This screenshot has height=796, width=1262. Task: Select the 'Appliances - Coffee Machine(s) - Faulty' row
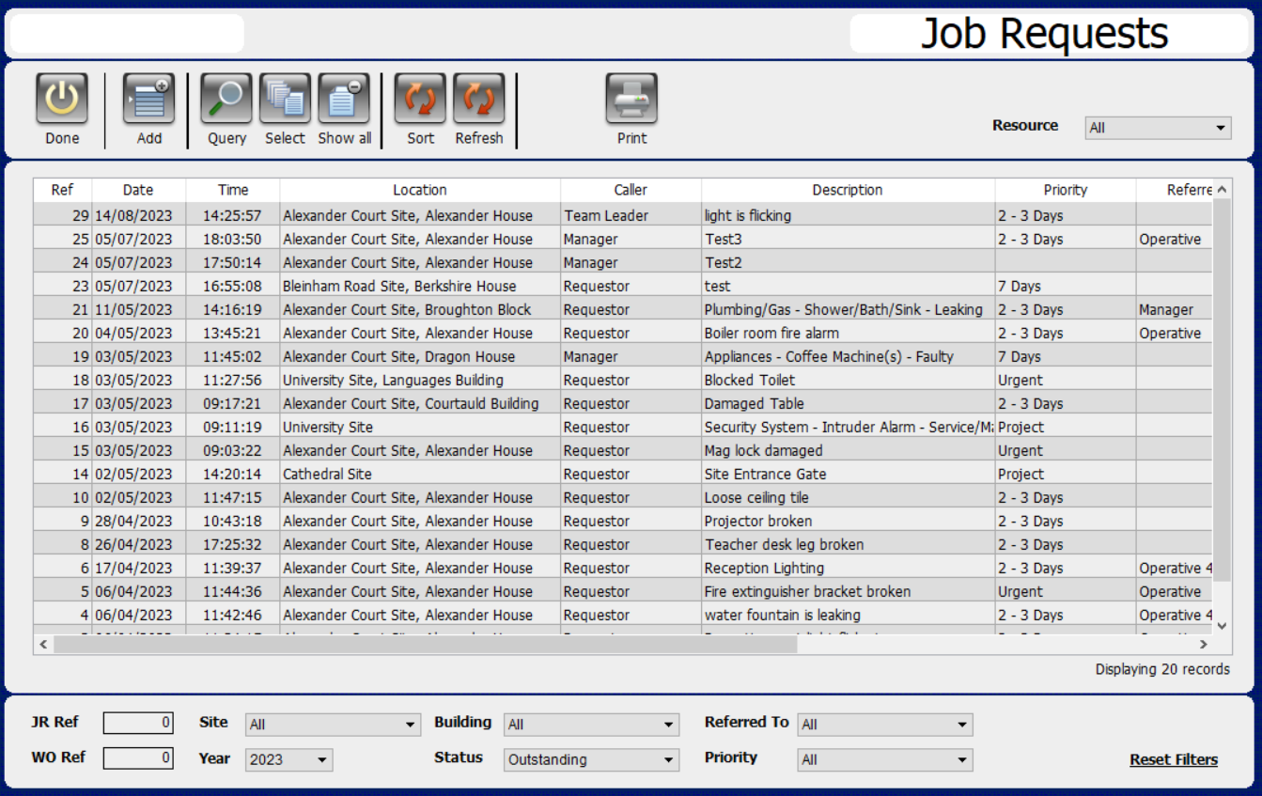tap(623, 356)
